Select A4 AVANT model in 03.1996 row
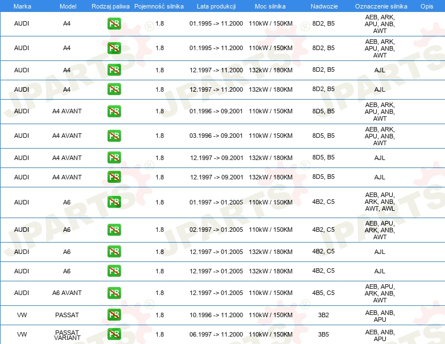445x344 pixels. click(67, 136)
